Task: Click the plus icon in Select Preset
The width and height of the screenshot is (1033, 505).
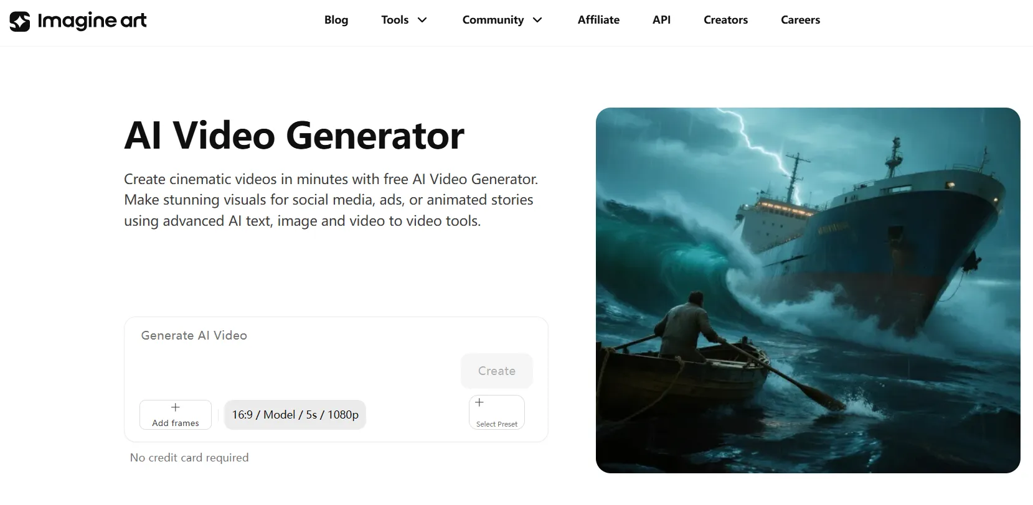Action: click(479, 402)
